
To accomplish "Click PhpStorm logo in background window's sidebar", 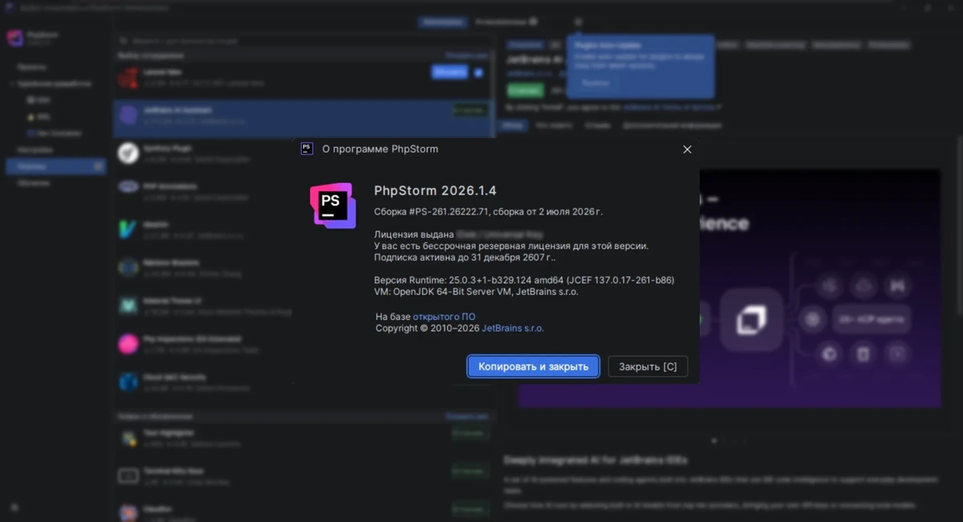I will pos(14,39).
